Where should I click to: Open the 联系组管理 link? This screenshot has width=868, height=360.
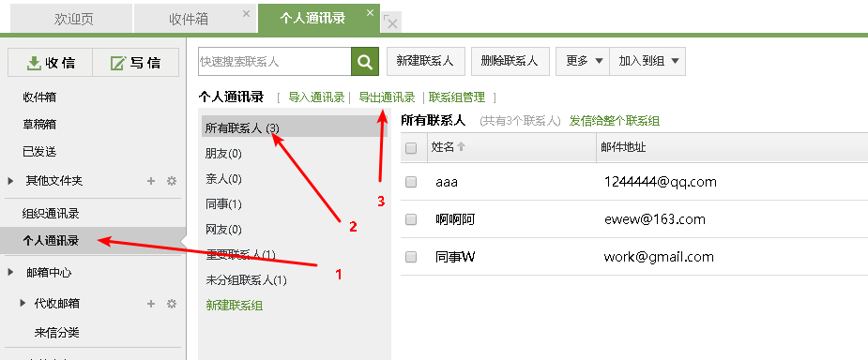[x=457, y=97]
